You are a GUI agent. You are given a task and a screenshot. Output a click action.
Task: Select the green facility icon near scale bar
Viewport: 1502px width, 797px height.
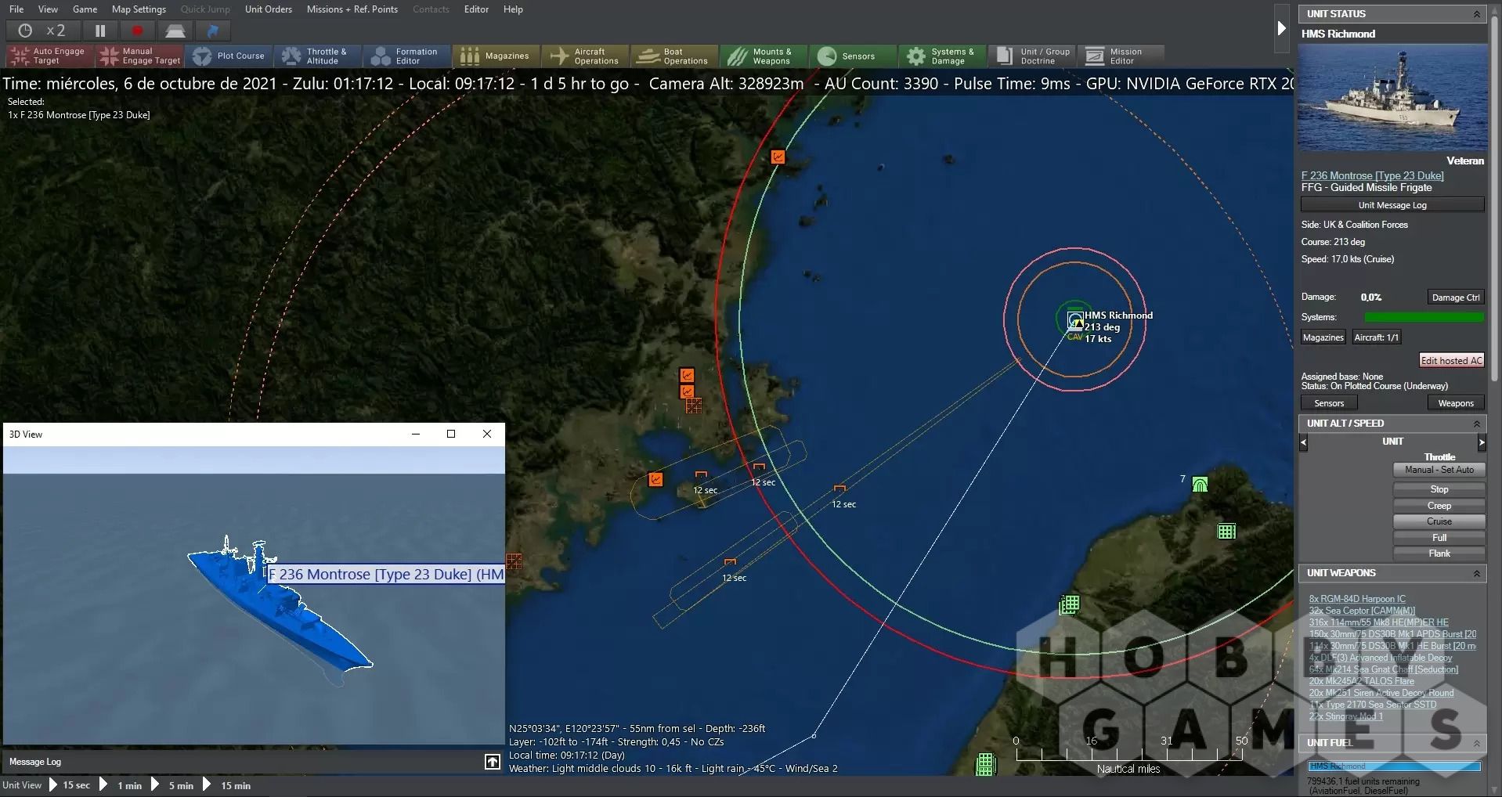click(x=985, y=764)
